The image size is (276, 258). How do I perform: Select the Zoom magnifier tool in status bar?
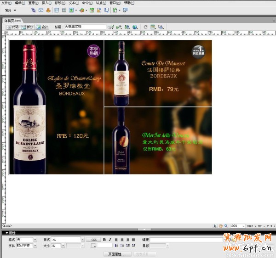[226, 226]
